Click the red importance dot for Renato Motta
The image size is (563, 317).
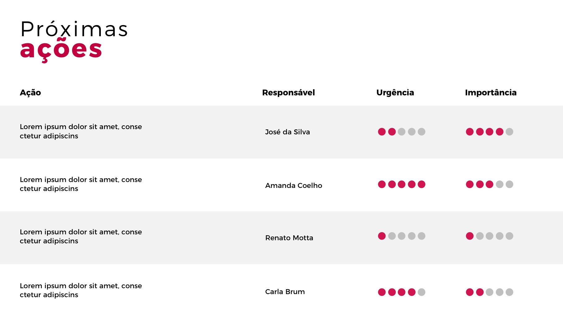coord(470,236)
